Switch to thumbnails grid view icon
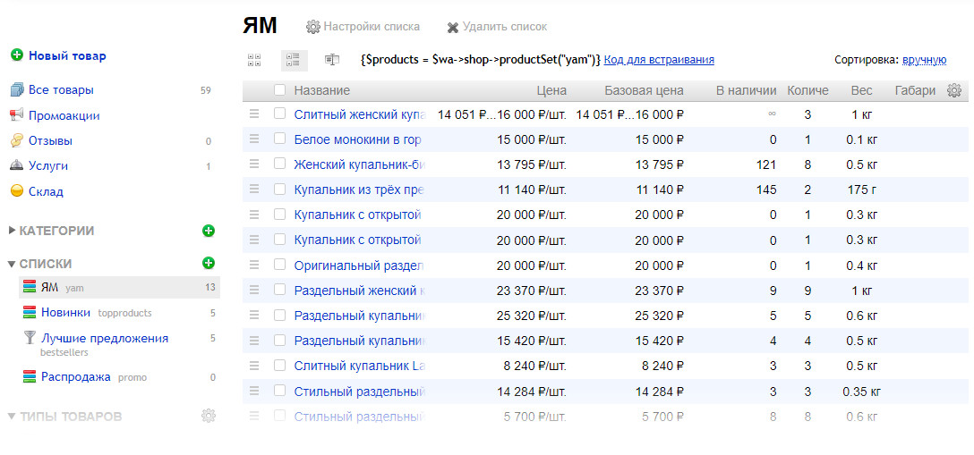Image resolution: width=974 pixels, height=455 pixels. point(254,60)
